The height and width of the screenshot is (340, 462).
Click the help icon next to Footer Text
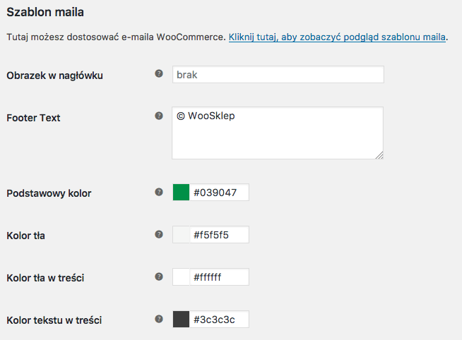tap(159, 116)
